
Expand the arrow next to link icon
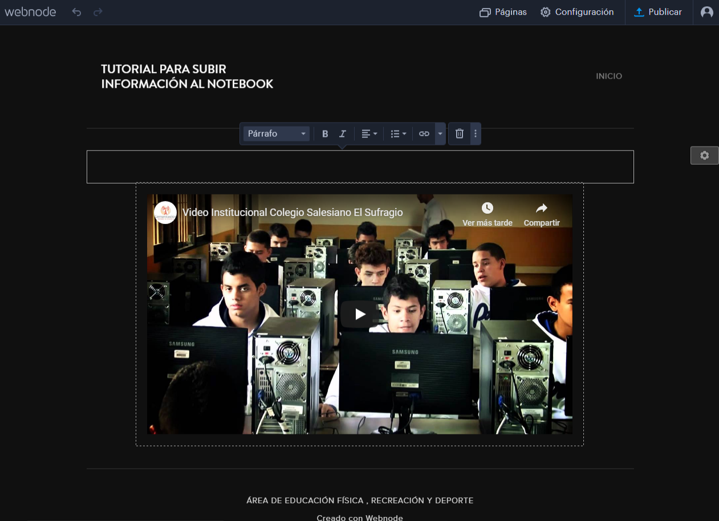(x=440, y=134)
